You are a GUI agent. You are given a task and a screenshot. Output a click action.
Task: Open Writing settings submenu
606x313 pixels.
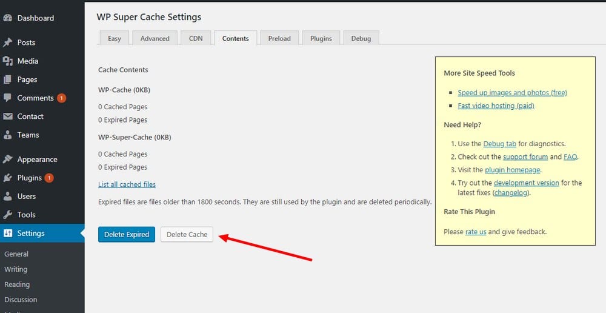pyautogui.click(x=16, y=269)
